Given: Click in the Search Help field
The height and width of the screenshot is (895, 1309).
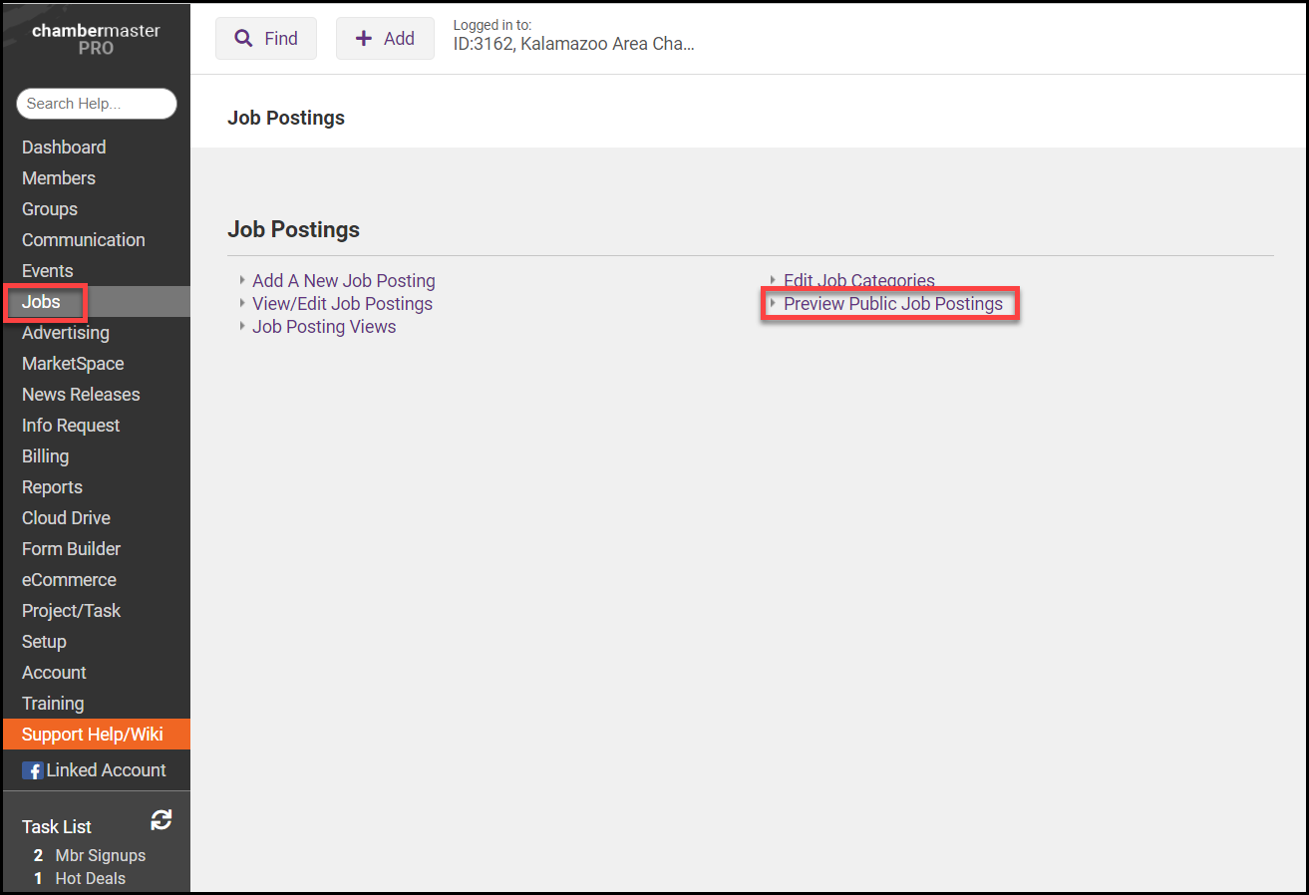Looking at the screenshot, I should pyautogui.click(x=96, y=104).
